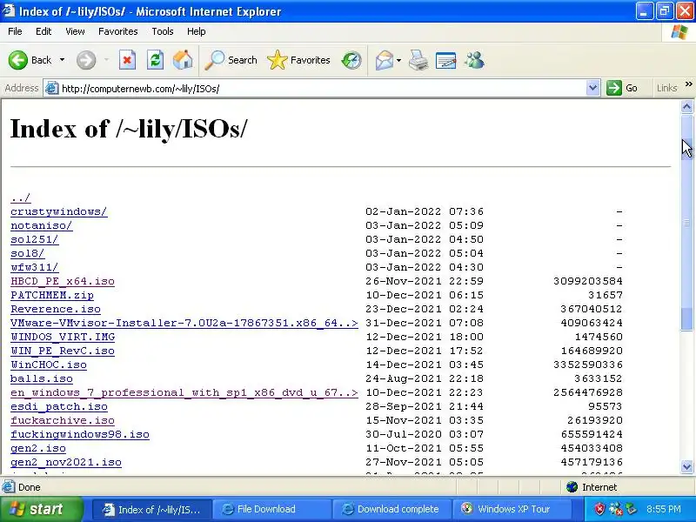The width and height of the screenshot is (696, 522).
Task: Click the address URL field
Action: [322, 89]
